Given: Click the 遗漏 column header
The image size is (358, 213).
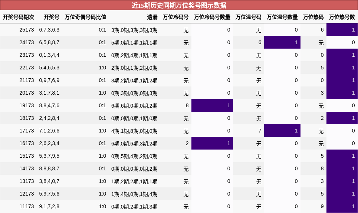Looking at the screenshot, I should pyautogui.click(x=152, y=17).
